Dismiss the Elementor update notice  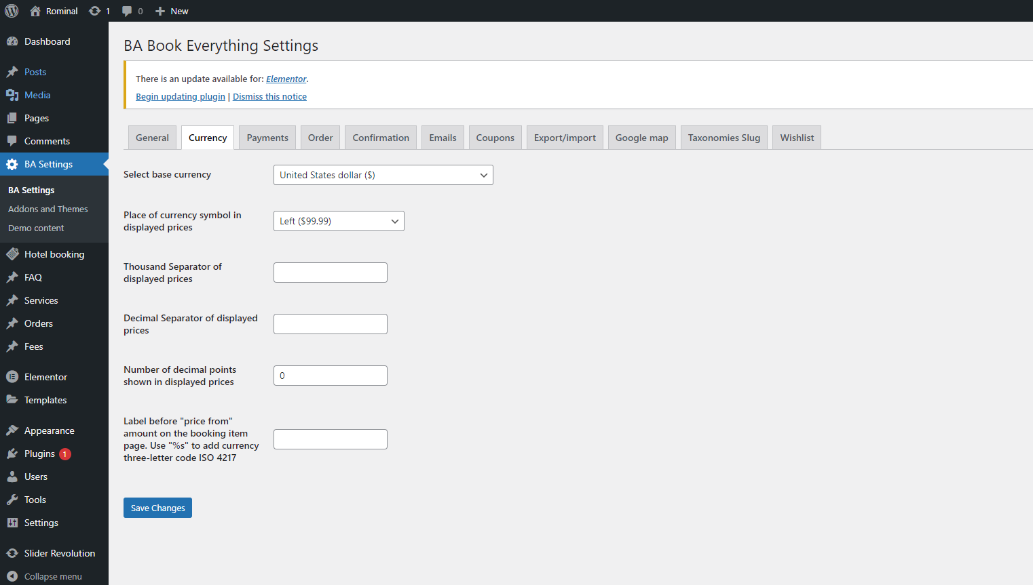coord(269,97)
